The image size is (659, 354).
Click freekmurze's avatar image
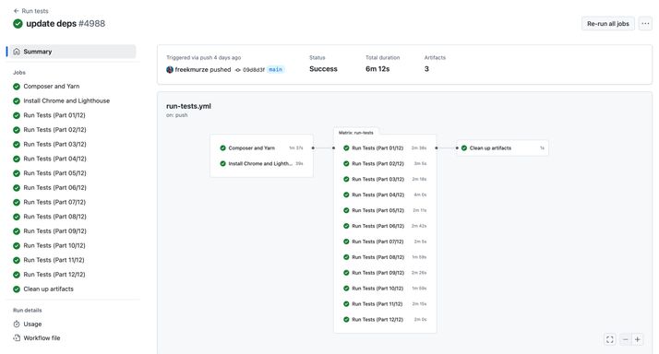pyautogui.click(x=170, y=70)
